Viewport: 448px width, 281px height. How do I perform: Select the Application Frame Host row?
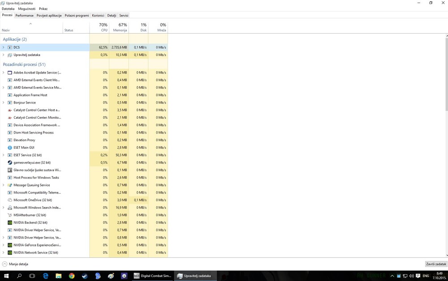84,95
